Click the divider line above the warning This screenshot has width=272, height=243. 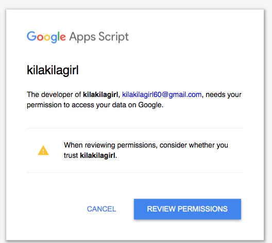[x=135, y=128]
